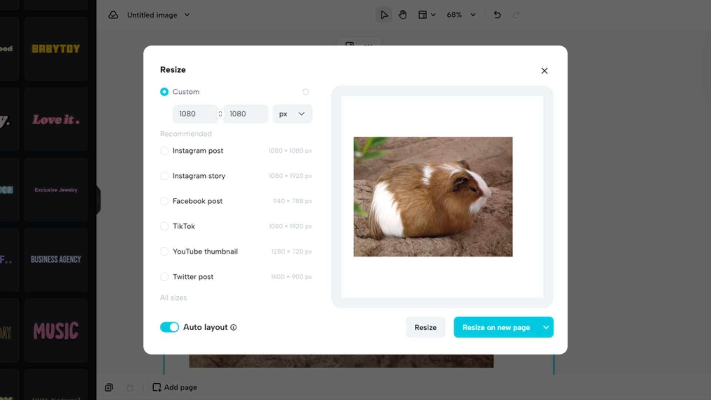Click the Resize button
This screenshot has width=711, height=400.
(x=425, y=327)
